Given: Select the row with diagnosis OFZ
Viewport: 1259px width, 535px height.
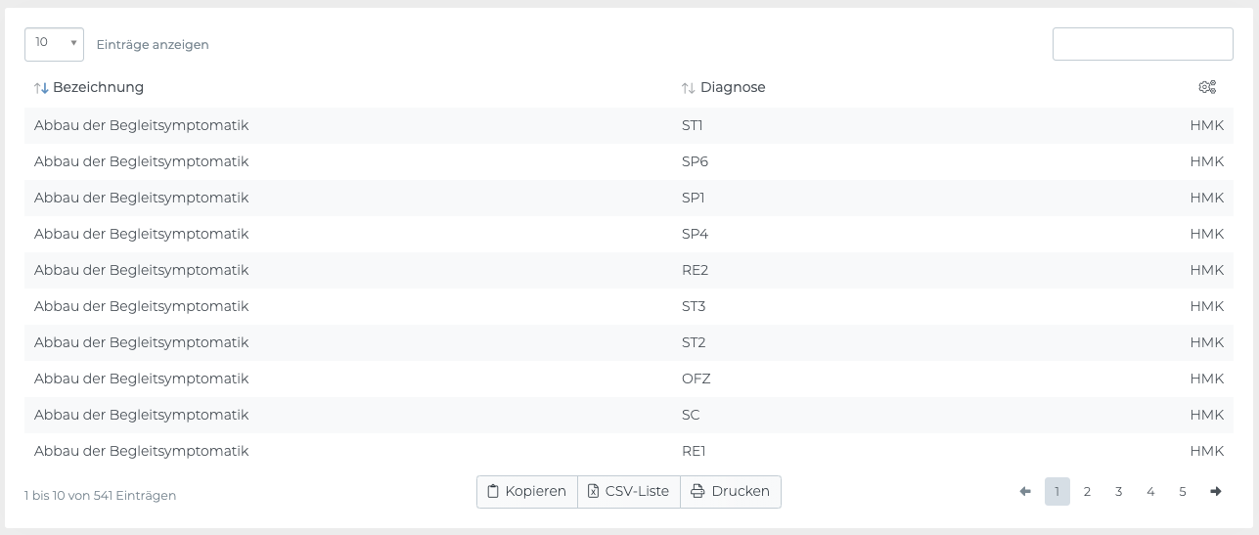Looking at the screenshot, I should point(696,379).
